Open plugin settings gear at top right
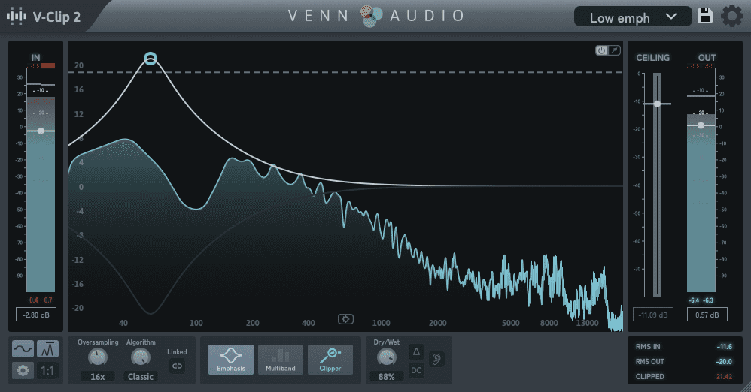Viewport: 751px width, 392px height. (731, 17)
